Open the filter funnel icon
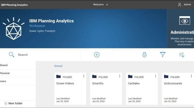194x108 pixels. [162, 55]
